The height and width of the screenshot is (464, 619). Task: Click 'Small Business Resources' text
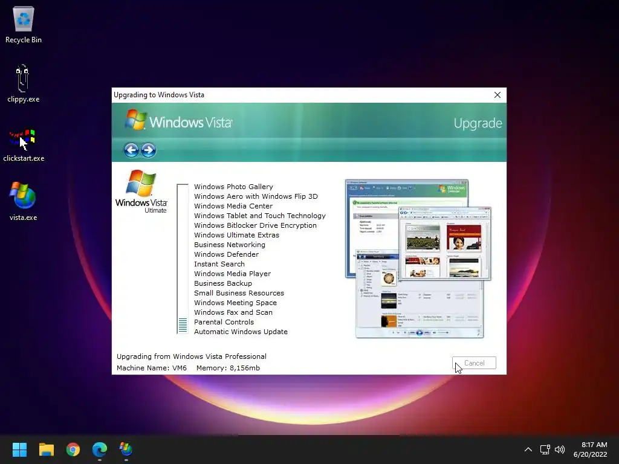point(239,293)
